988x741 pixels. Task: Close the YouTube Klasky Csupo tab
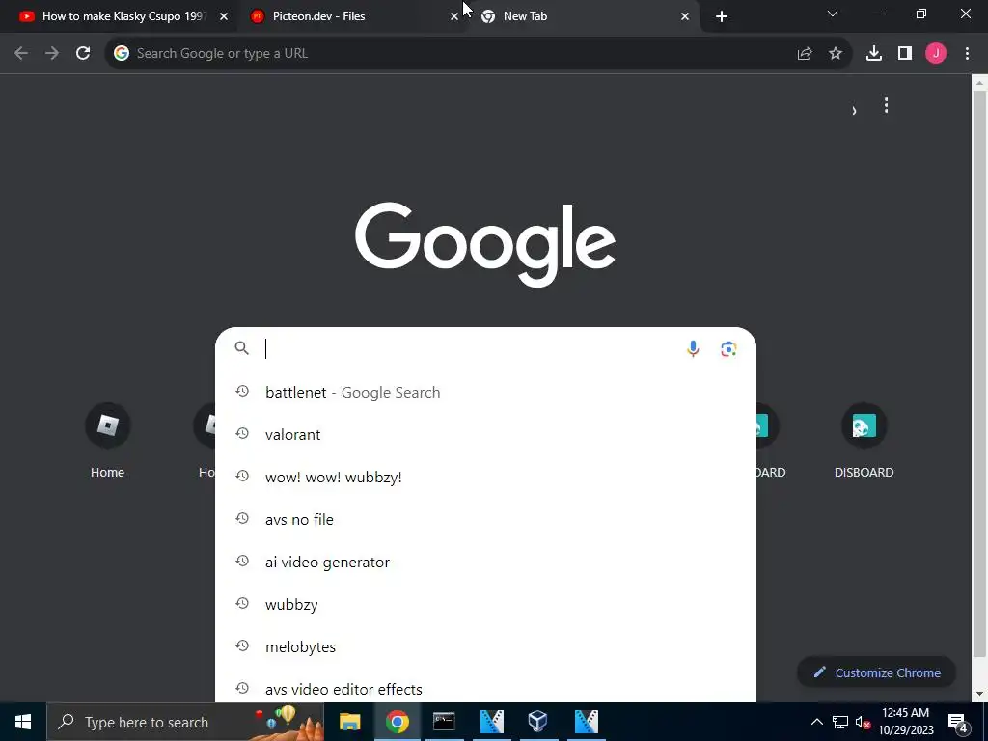tap(224, 16)
